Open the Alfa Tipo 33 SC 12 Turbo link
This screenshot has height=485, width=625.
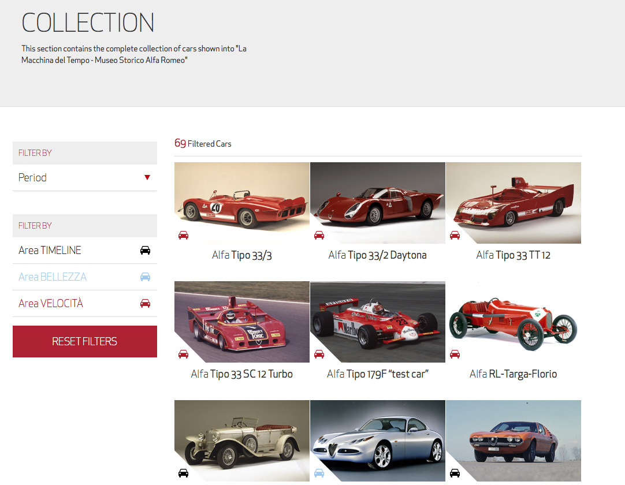click(241, 374)
